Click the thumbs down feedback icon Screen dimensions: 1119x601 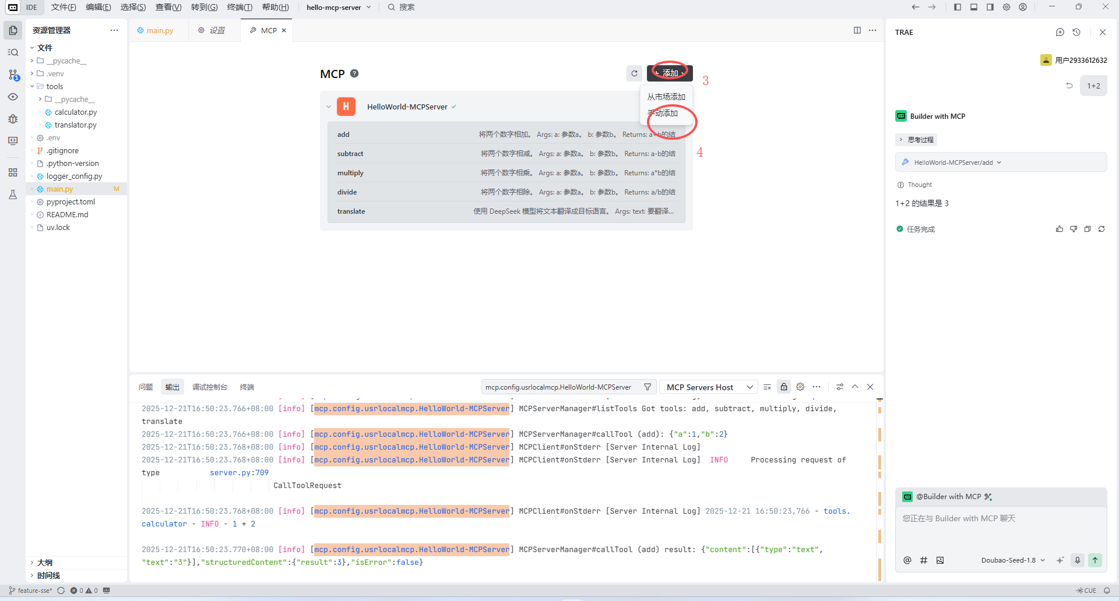point(1074,229)
